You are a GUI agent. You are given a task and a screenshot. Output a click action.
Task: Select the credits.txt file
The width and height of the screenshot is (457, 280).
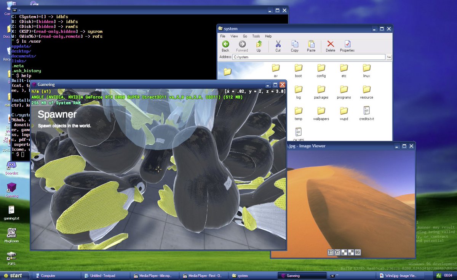pos(366,114)
